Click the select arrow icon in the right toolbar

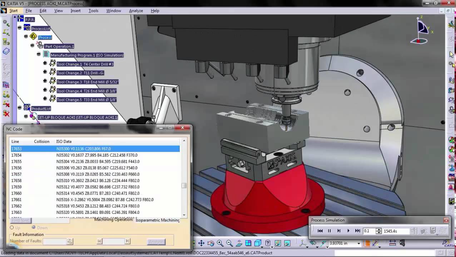coord(452,55)
